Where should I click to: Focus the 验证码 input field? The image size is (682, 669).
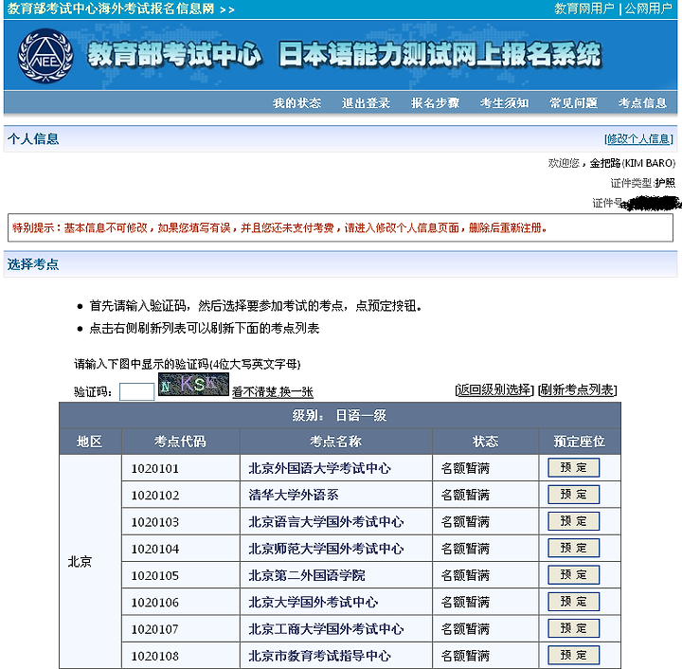click(x=136, y=391)
